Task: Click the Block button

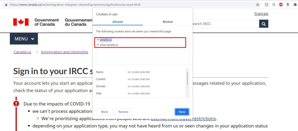Action: pos(104,112)
